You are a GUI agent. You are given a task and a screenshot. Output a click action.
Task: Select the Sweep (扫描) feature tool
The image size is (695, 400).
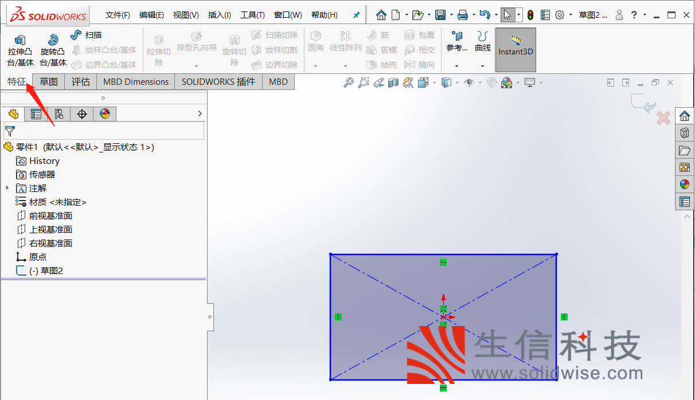[x=87, y=35]
